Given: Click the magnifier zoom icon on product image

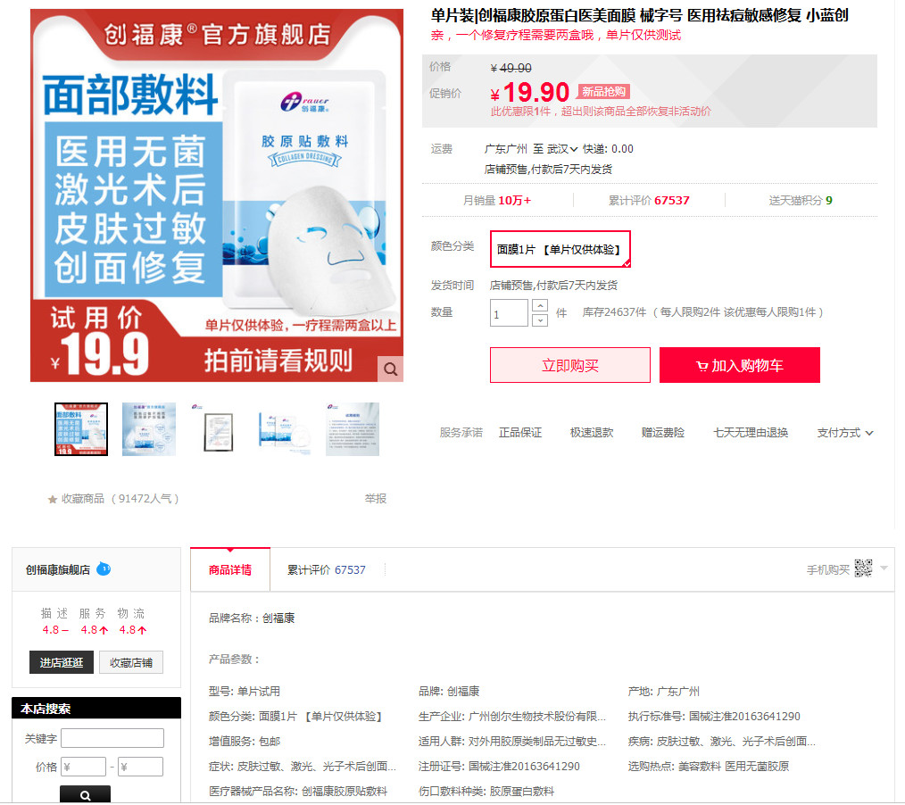Looking at the screenshot, I should [390, 369].
